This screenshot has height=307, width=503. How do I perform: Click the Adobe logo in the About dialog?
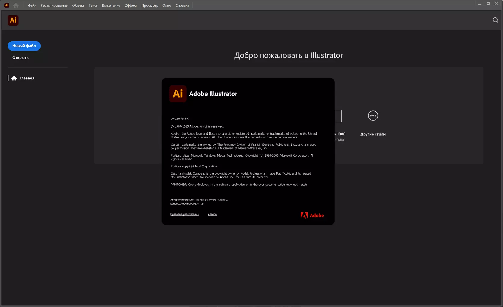coord(312,215)
